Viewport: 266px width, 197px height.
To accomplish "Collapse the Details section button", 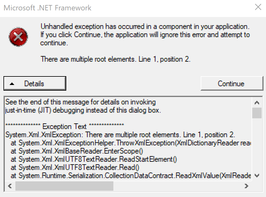I will [x=35, y=83].
